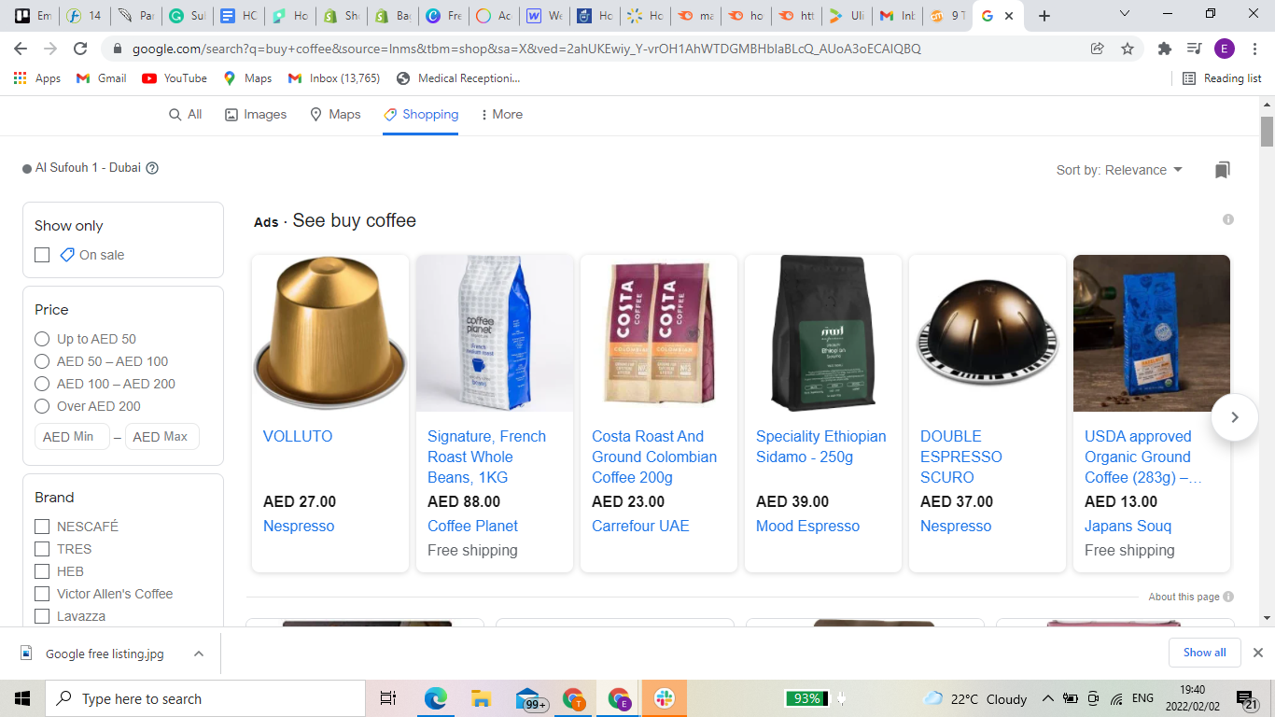Open the VOLLUTO product link
Image resolution: width=1275 pixels, height=717 pixels.
(x=298, y=436)
